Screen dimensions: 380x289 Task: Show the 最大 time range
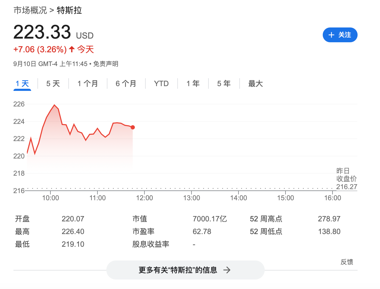pos(255,84)
